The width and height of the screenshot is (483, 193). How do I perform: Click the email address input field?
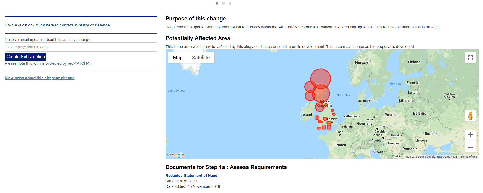pyautogui.click(x=81, y=47)
